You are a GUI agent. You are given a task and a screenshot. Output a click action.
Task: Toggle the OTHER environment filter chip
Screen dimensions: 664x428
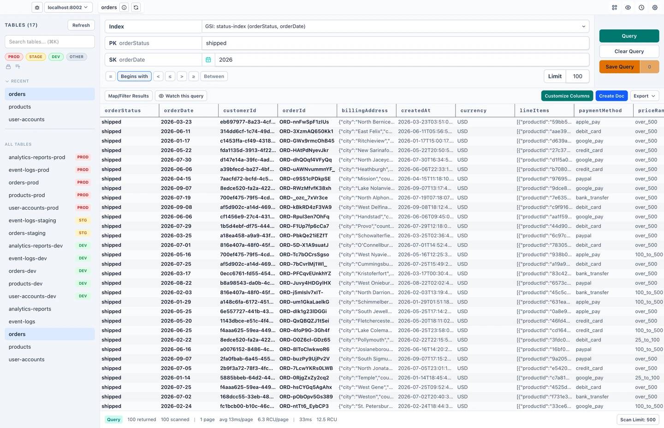(77, 57)
